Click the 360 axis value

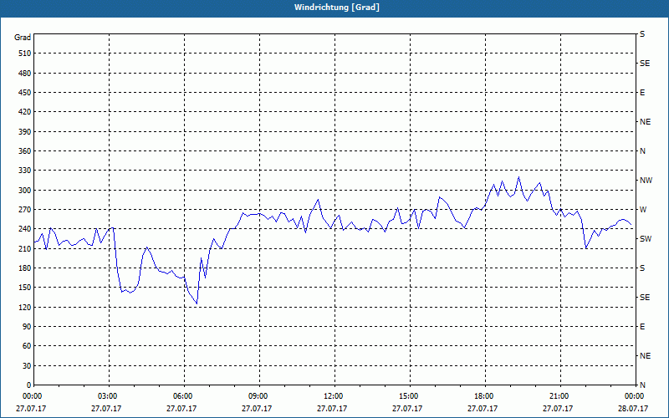(25, 151)
